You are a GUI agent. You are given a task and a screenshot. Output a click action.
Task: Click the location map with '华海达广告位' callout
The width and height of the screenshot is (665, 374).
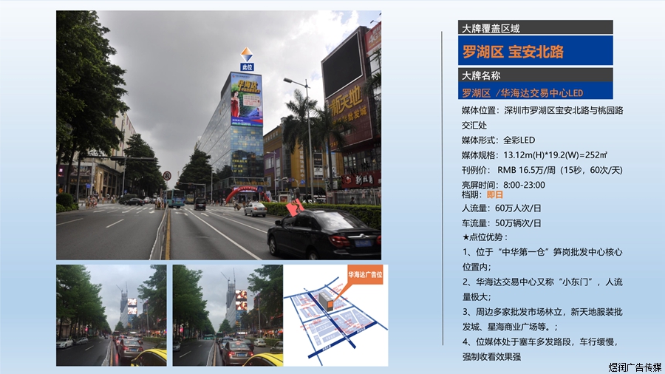(335, 315)
